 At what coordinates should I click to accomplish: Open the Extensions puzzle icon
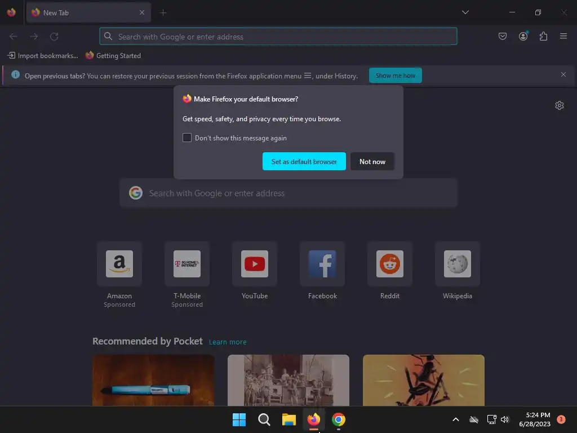[x=543, y=36]
